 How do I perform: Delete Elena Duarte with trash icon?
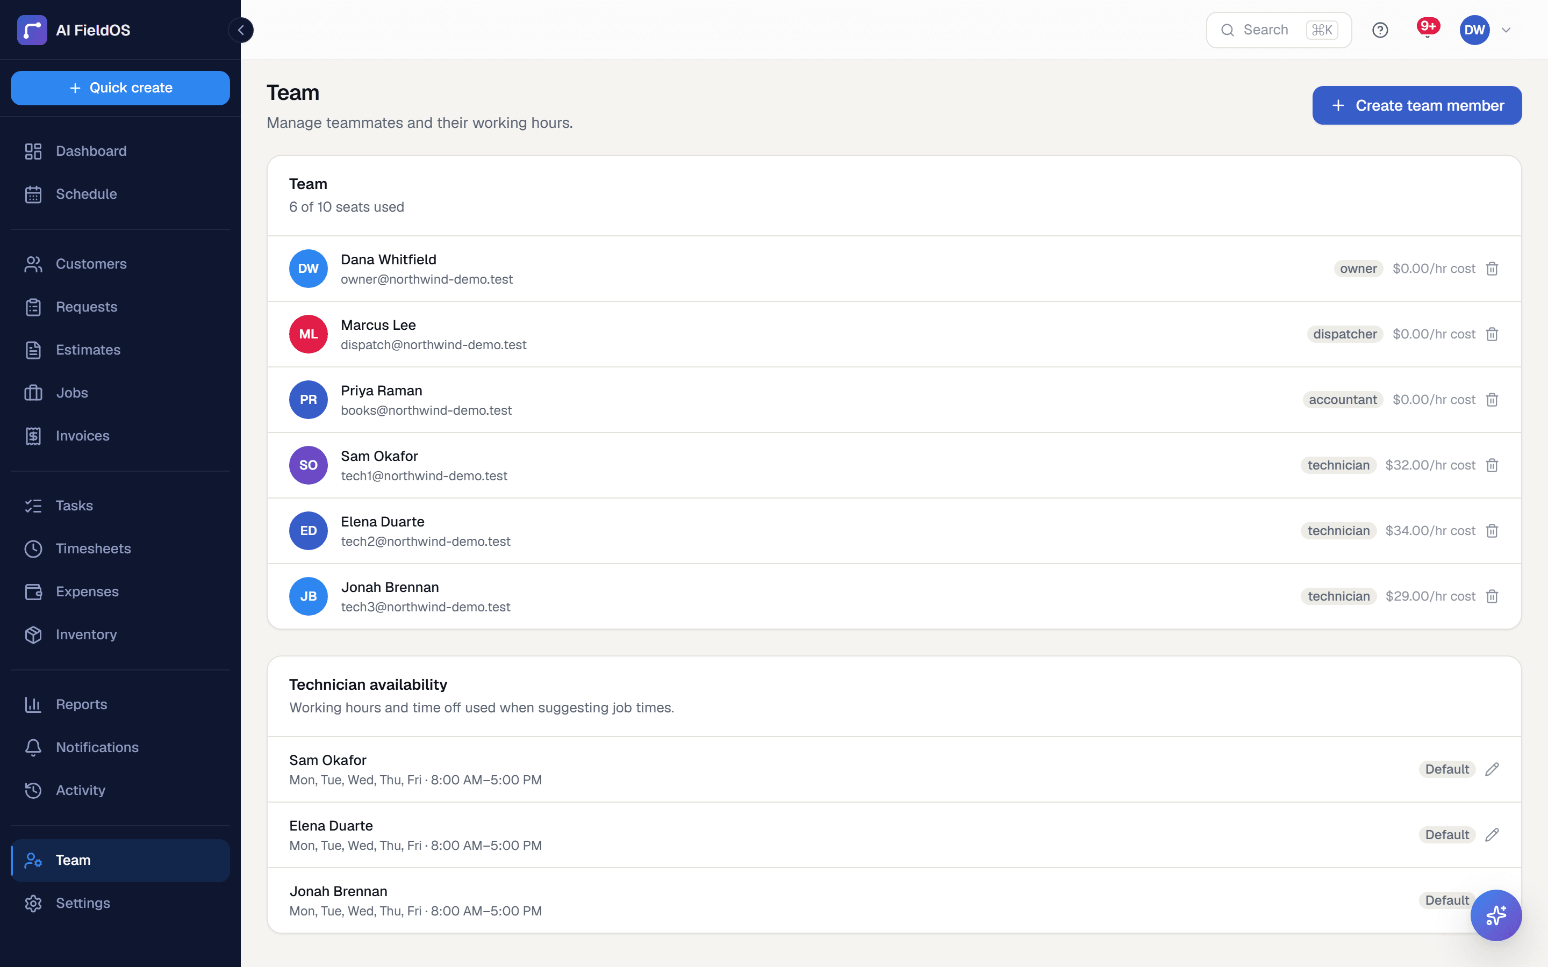(x=1492, y=531)
